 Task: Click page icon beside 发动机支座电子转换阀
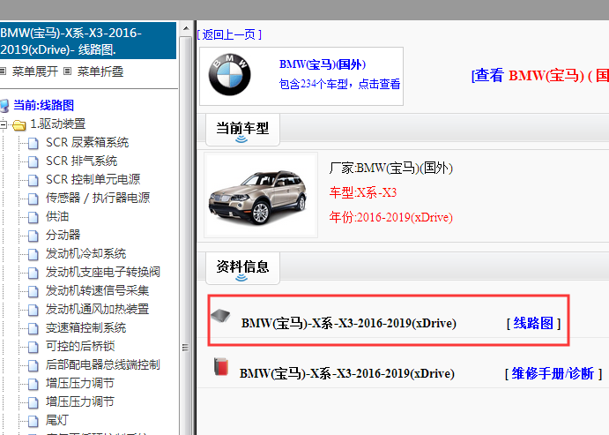33,273
